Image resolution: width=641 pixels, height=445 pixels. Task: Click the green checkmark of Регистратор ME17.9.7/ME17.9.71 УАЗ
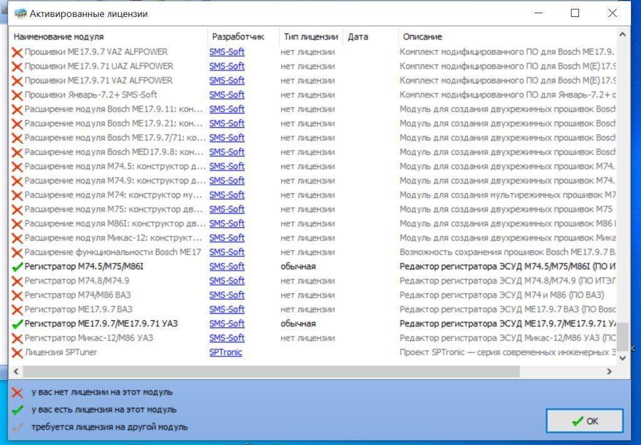click(x=17, y=324)
